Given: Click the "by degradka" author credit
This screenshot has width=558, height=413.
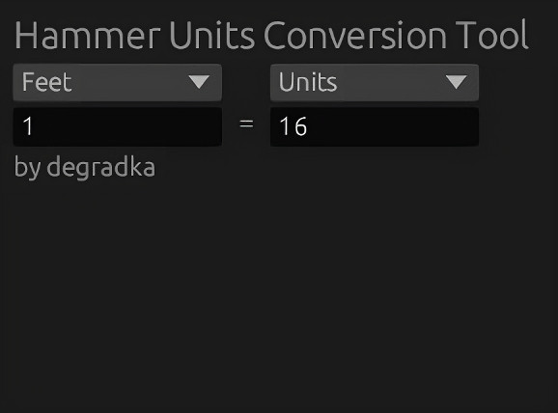Looking at the screenshot, I should (x=85, y=167).
